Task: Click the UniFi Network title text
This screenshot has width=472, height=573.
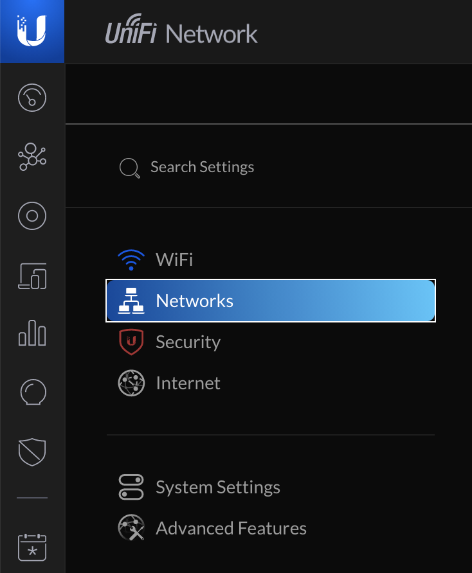Action: click(x=181, y=30)
